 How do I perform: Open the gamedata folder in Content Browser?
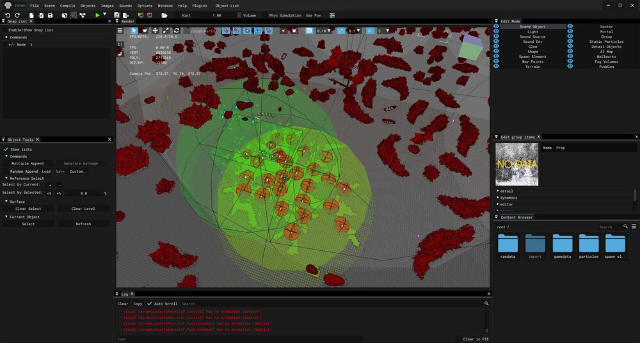(562, 246)
